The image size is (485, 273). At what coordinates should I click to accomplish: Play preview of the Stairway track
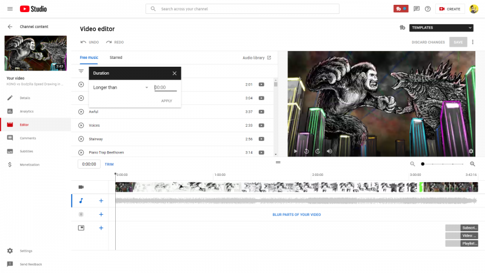(81, 139)
